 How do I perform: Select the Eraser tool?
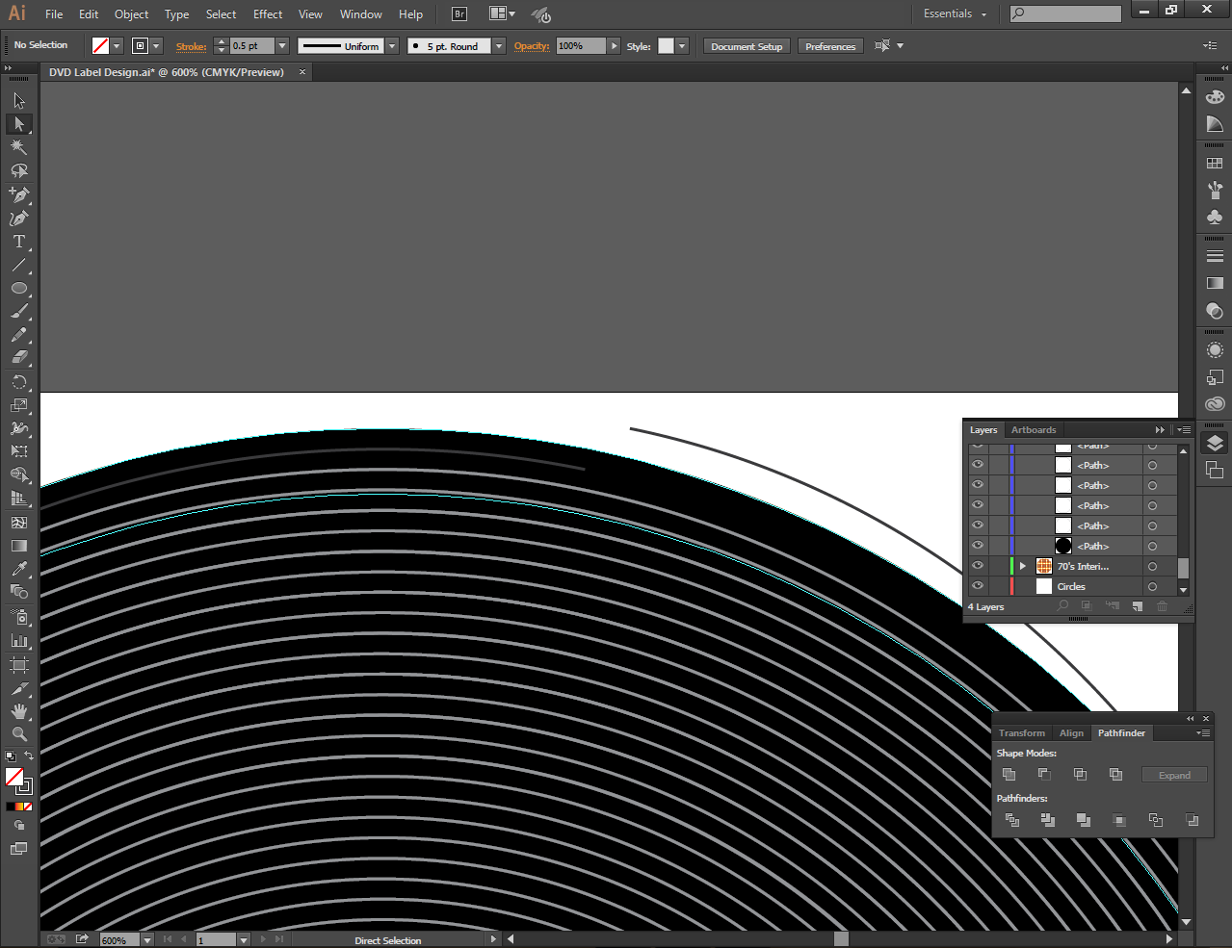click(x=19, y=358)
